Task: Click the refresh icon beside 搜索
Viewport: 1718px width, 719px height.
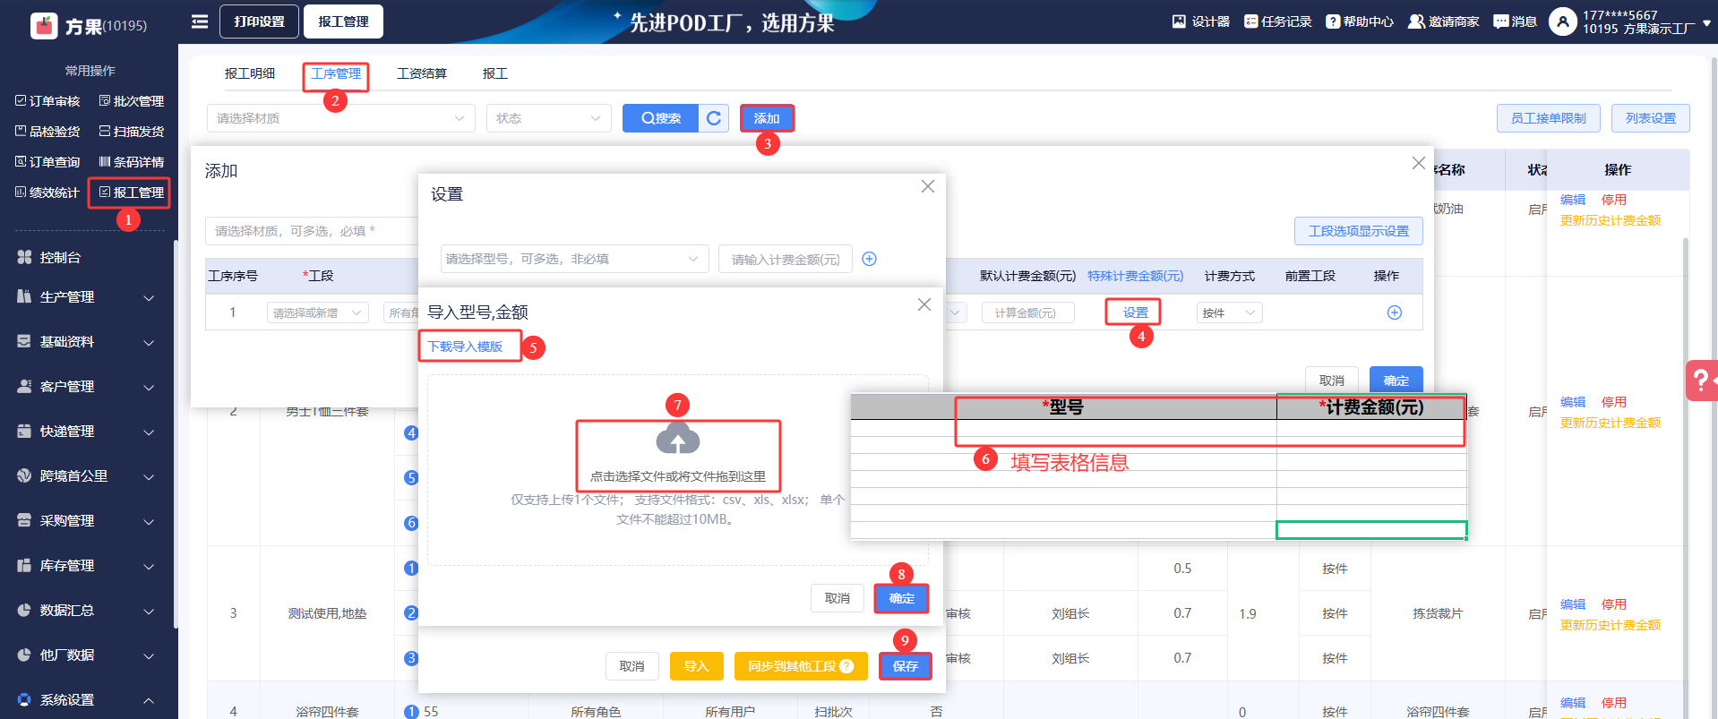Action: (714, 118)
